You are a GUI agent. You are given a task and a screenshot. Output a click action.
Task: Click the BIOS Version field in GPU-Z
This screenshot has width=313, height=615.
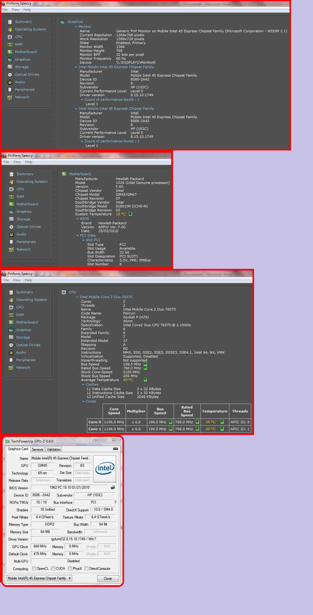pyautogui.click(x=69, y=487)
